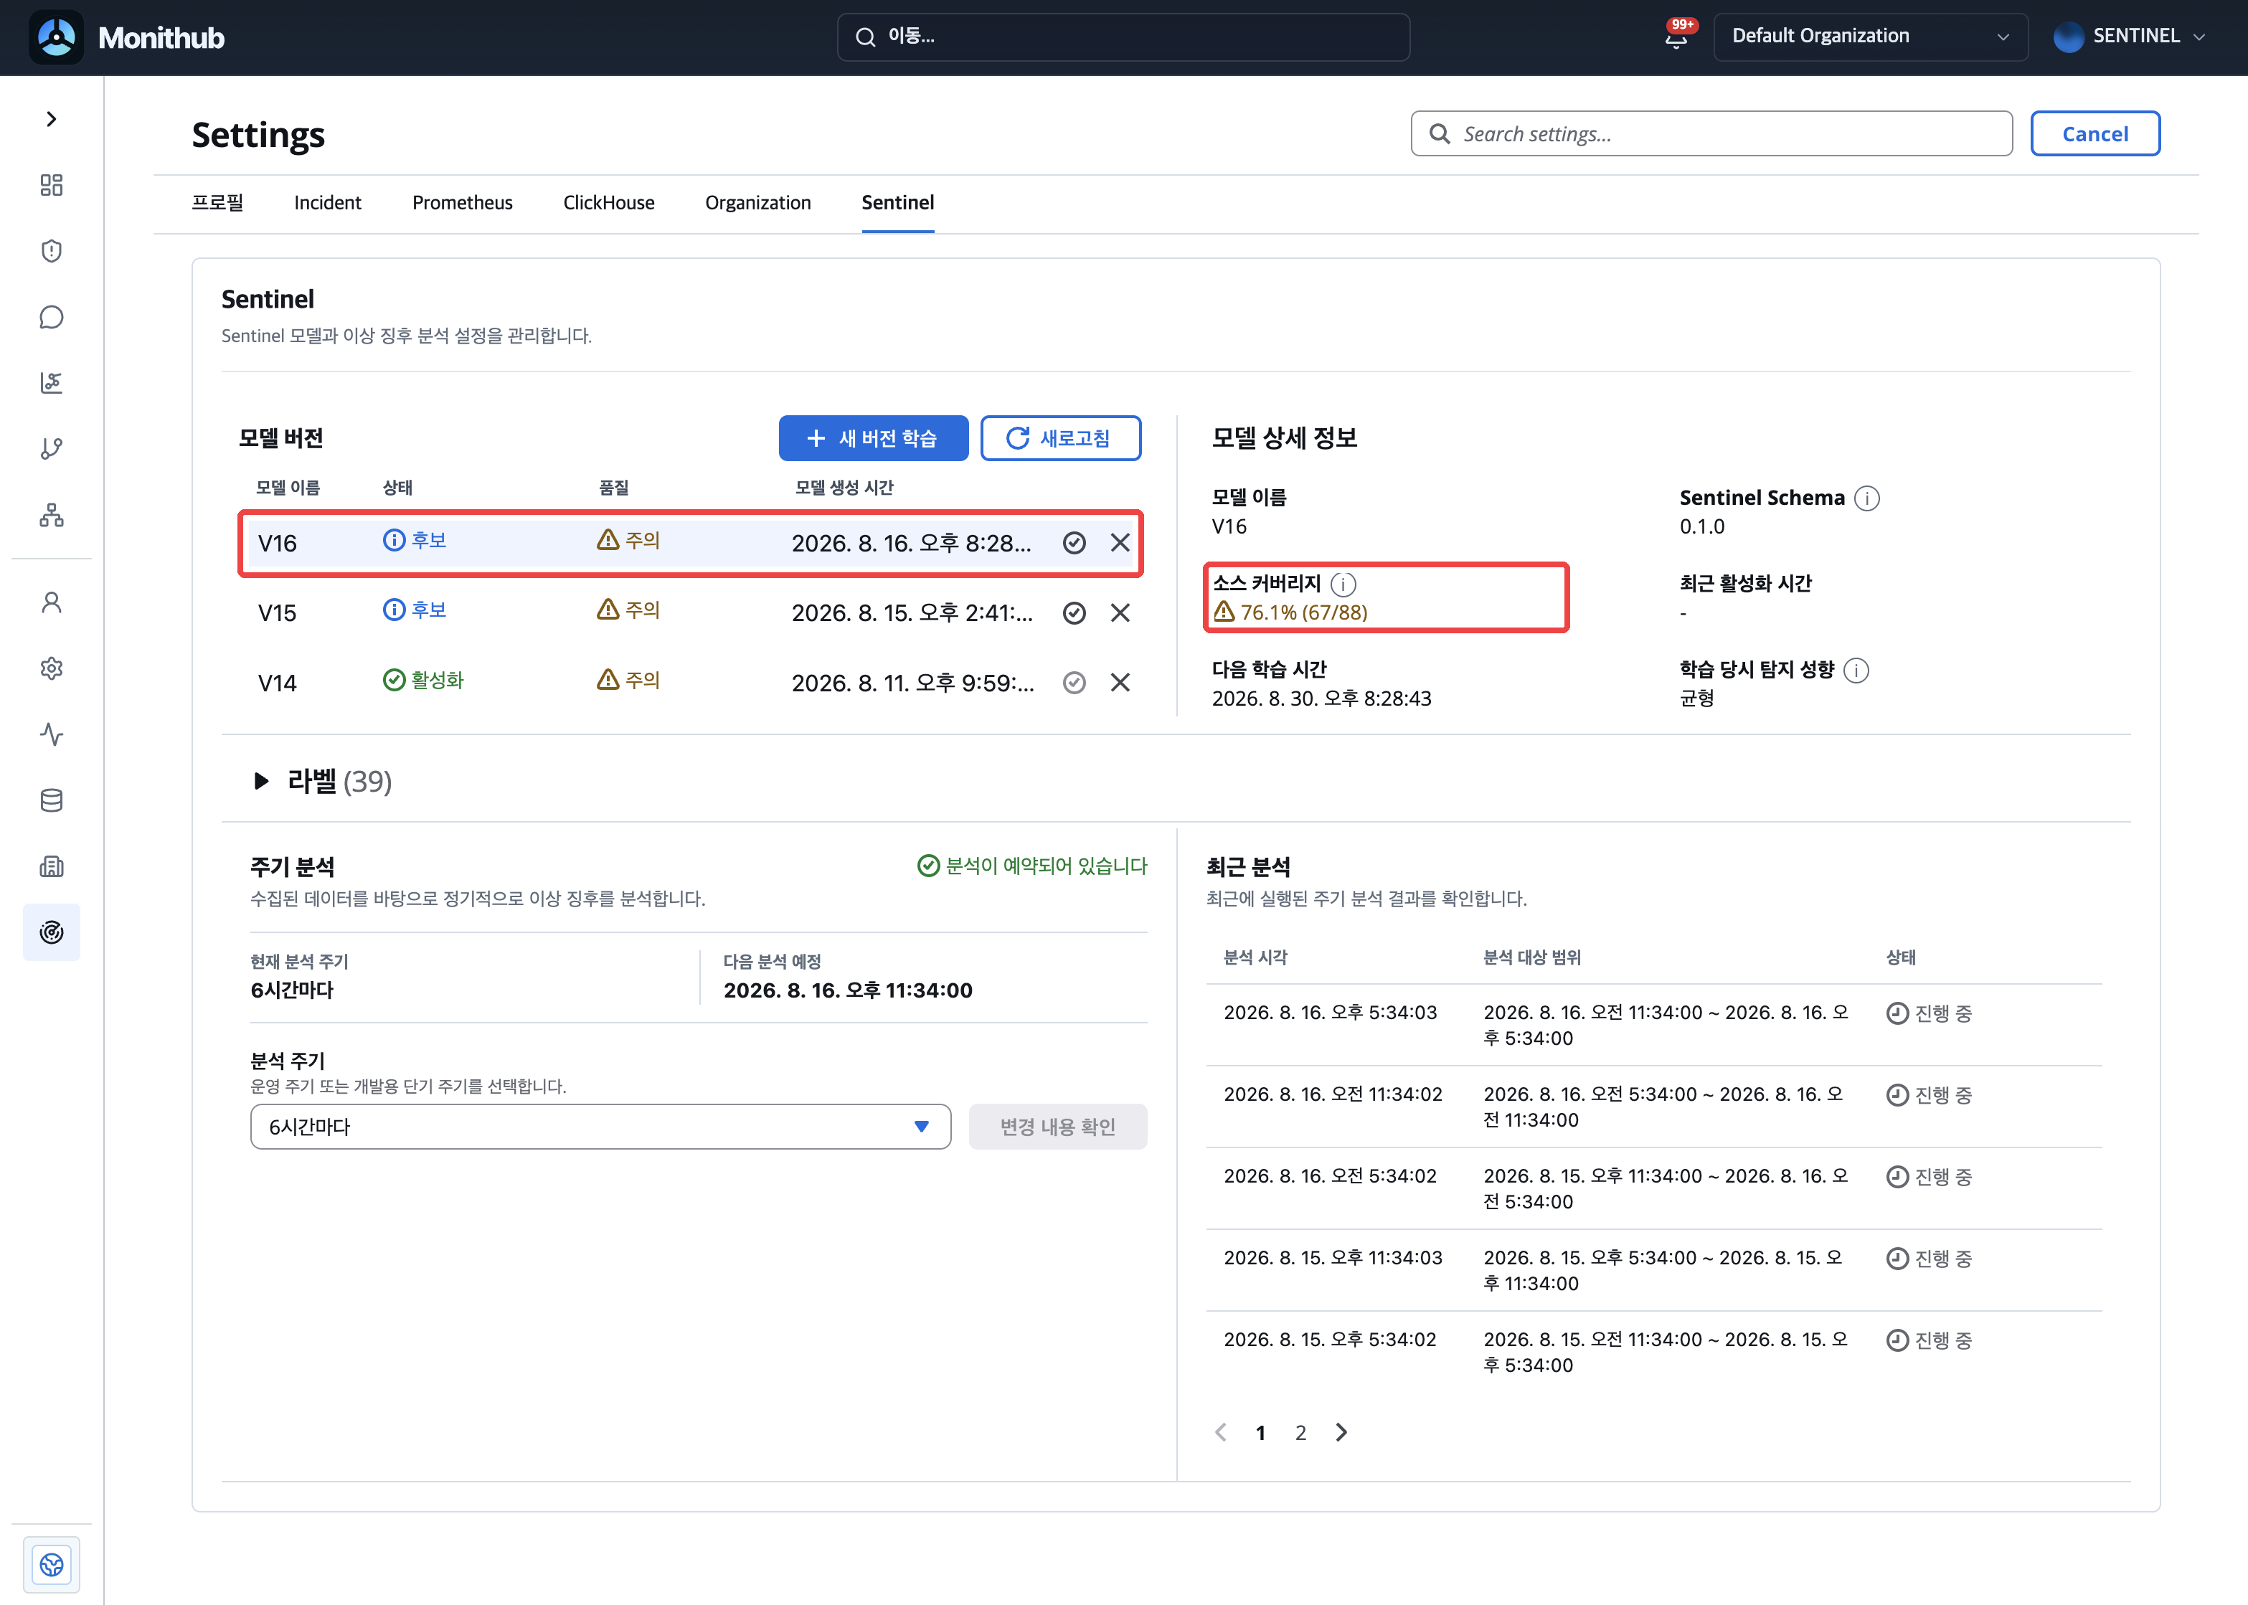Open the chat bubble icon in sidebar
Viewport: 2248px width, 1605px height.
[x=52, y=317]
